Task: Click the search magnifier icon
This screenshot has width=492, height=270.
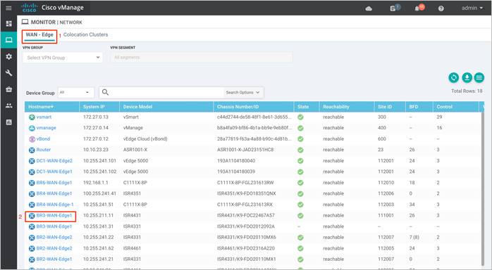Action: coord(106,92)
